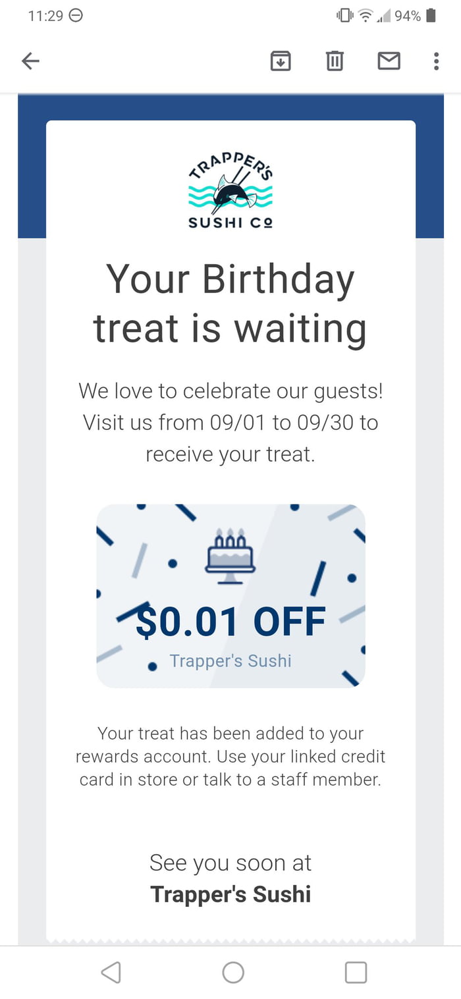
Task: Open the $0.01 OFF coupon card
Action: point(230,595)
